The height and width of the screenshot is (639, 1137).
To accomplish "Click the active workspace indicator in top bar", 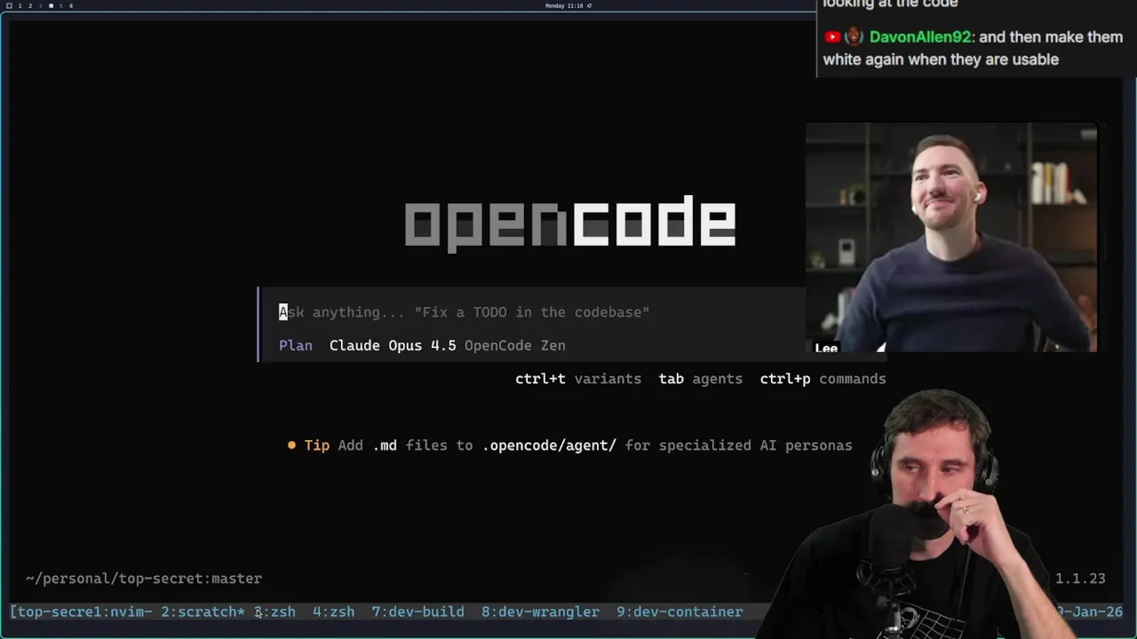I will tap(51, 5).
